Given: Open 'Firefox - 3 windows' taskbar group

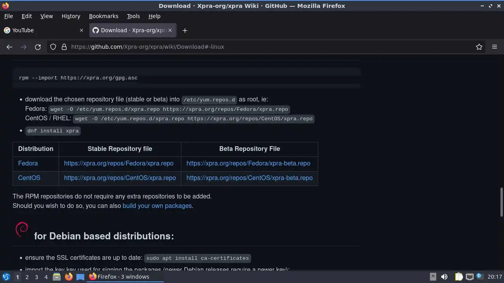Looking at the screenshot, I should [125, 277].
